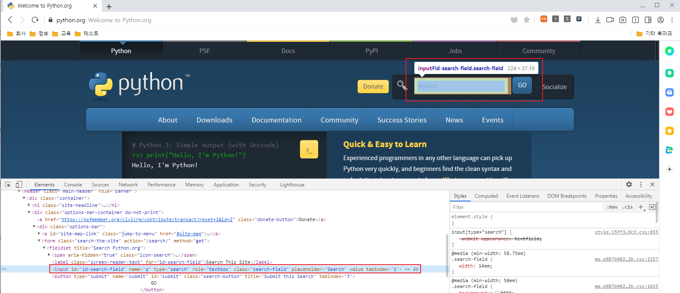Open the Event Listeners tab
Screen dimensions: 680x293
(x=523, y=196)
